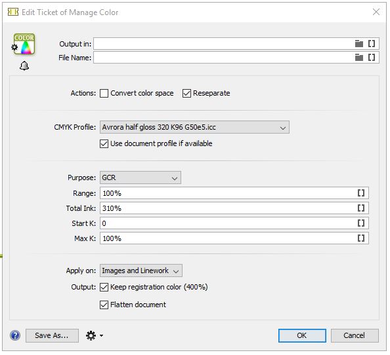Close the Edit Ticket dialog
The height and width of the screenshot is (355, 390).
click(376, 12)
